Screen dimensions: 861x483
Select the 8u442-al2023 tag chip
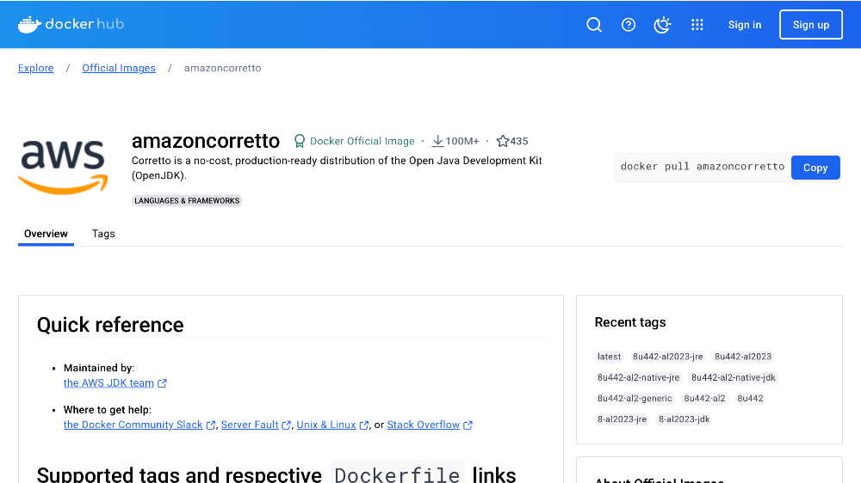point(743,357)
